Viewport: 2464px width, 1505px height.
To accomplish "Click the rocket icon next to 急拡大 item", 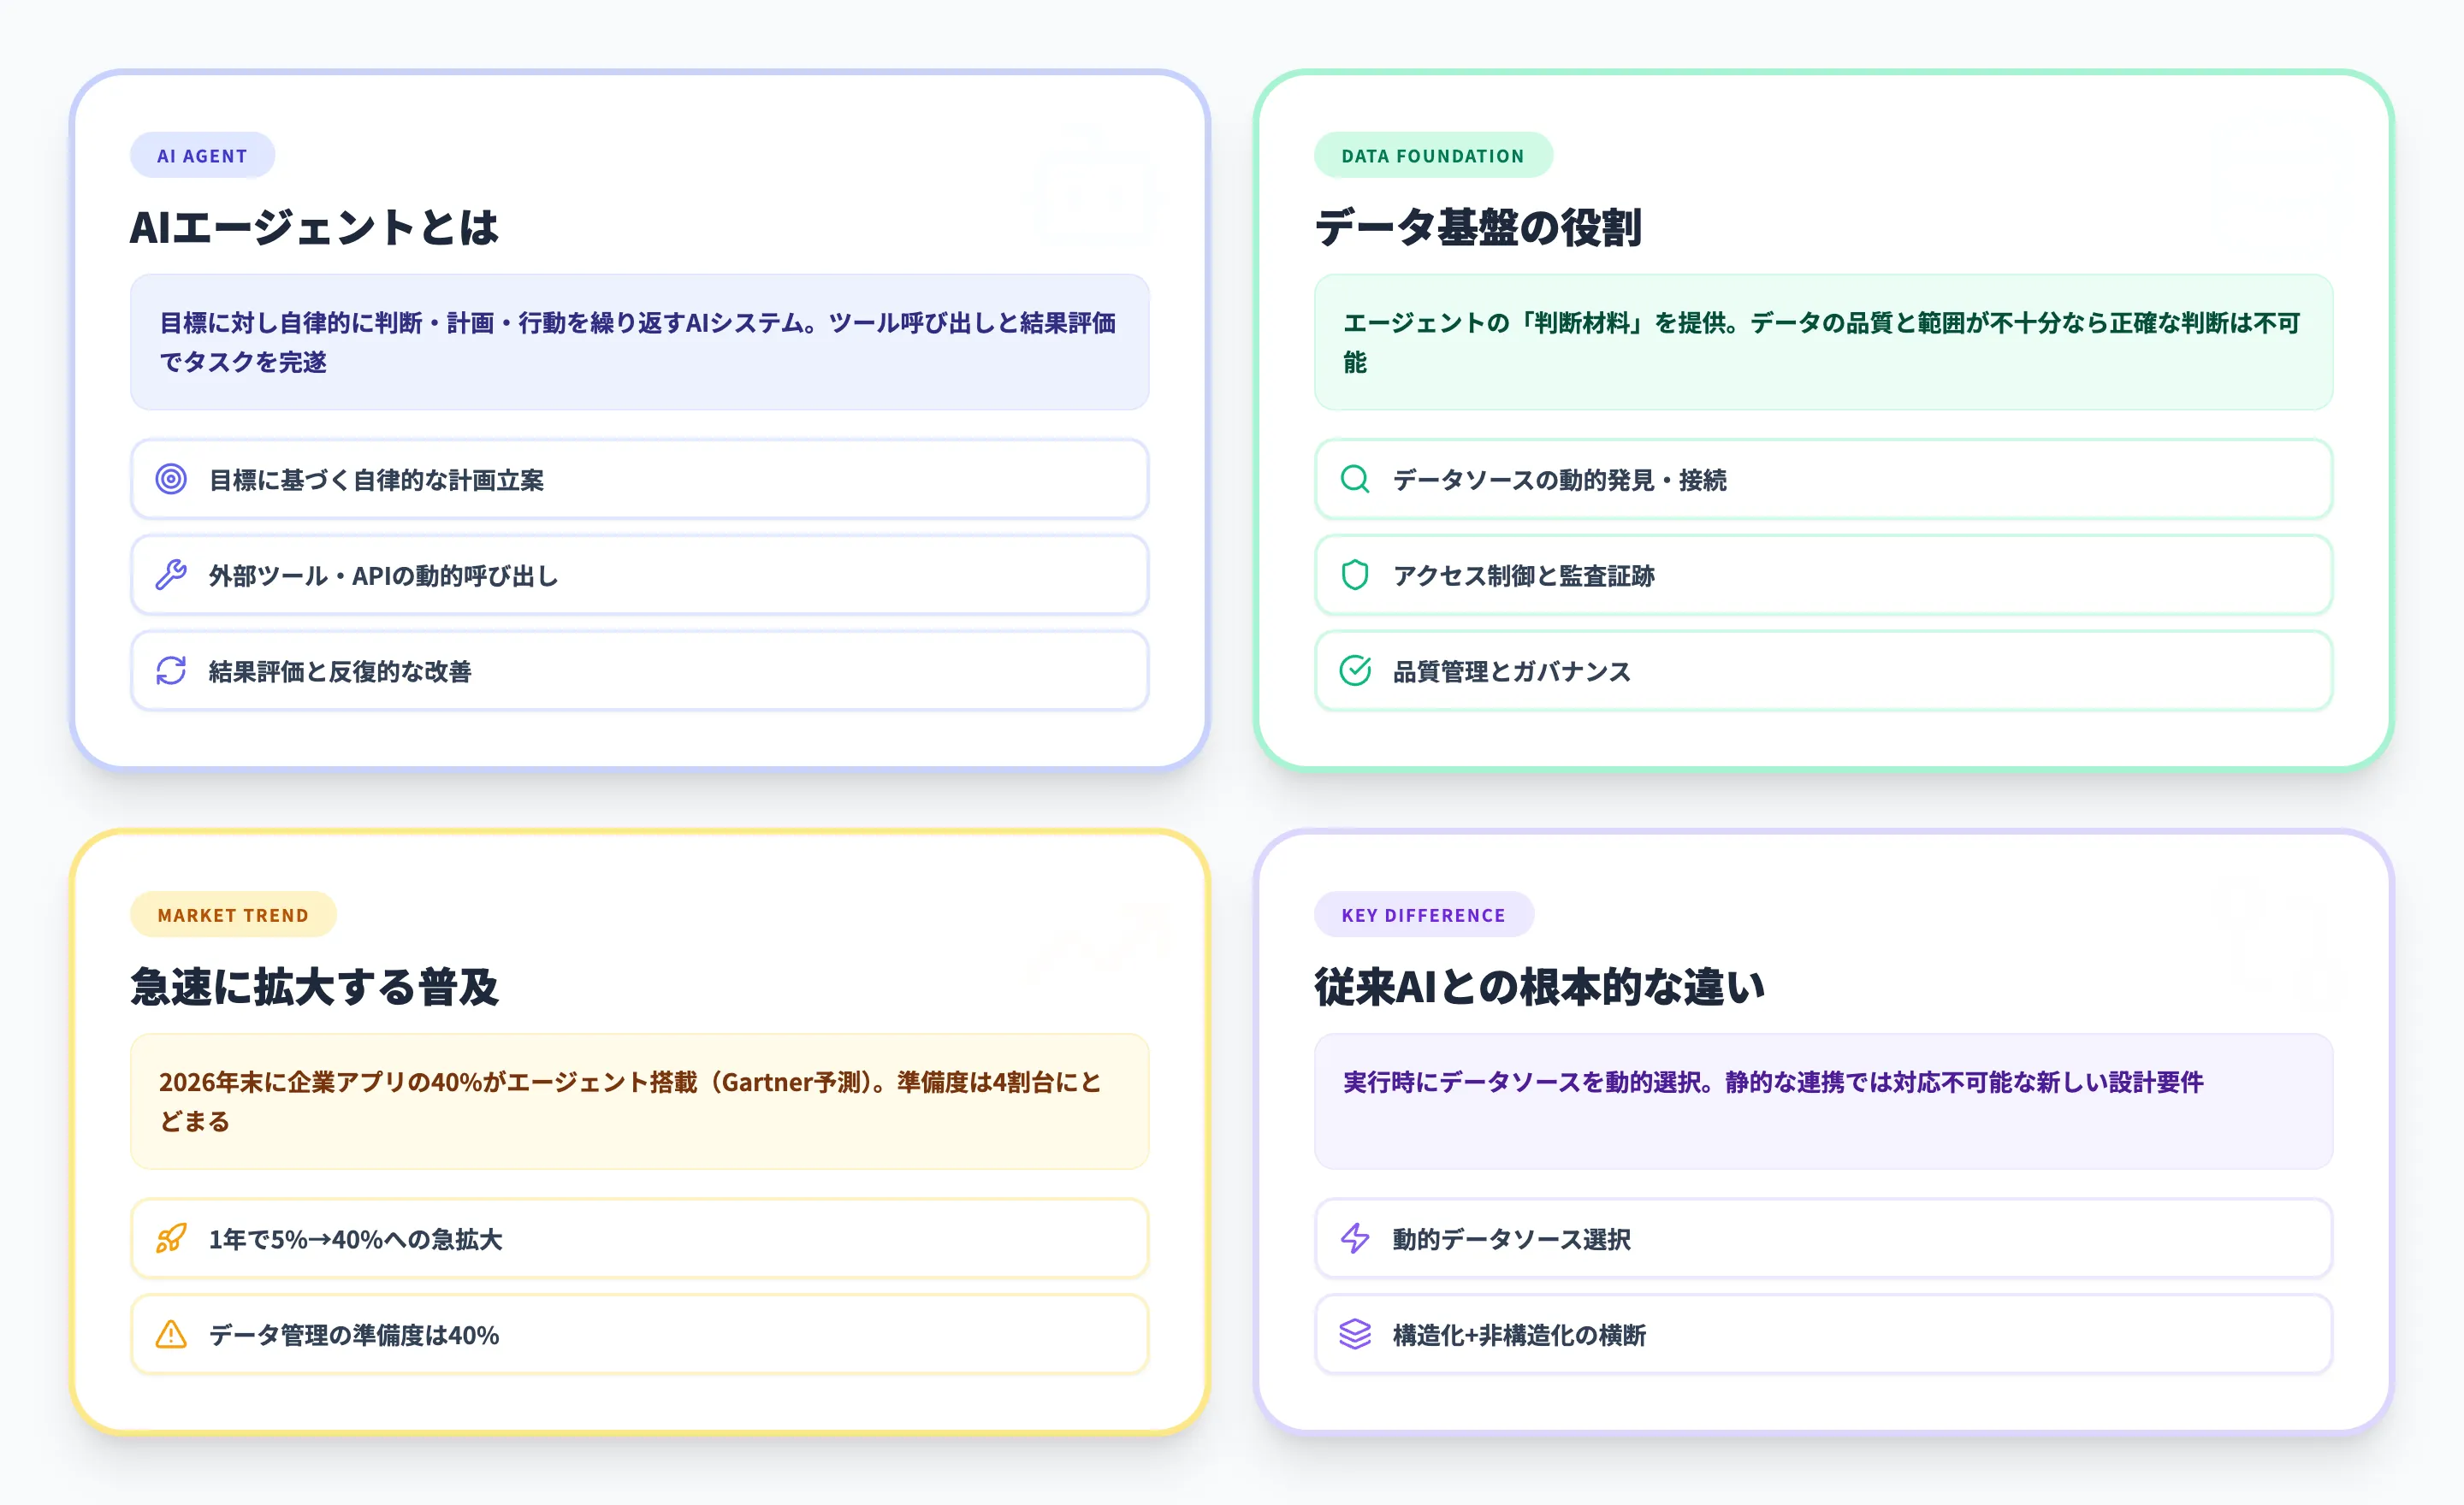I will (171, 1239).
